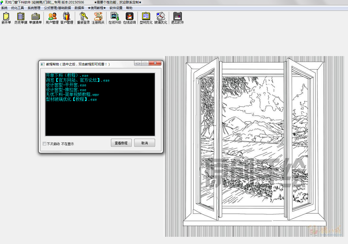Viewport: 348px width, 244px height.
Task: Open the 优化工具 menu
Action: click(17, 8)
